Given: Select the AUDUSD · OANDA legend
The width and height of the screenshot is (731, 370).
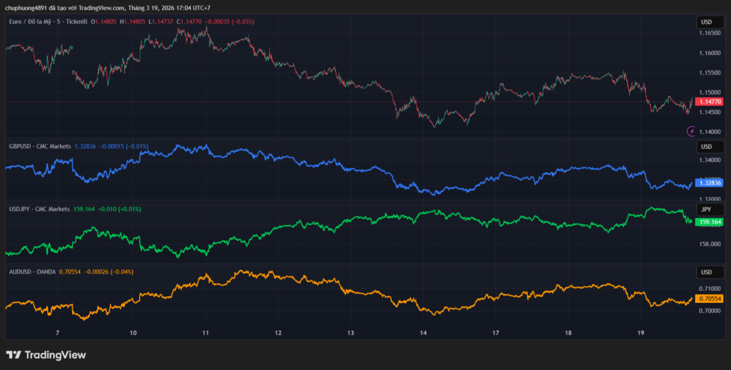Looking at the screenshot, I should point(33,272).
